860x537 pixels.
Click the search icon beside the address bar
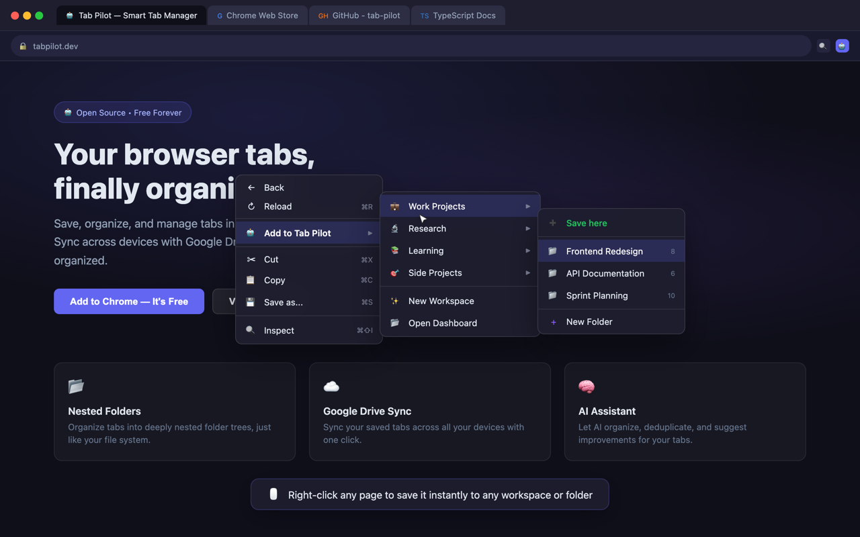coord(822,46)
